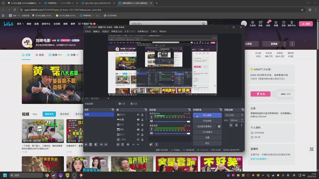319x179 pixels.
Task: Open scene filters icon in the scenes dock
Action: click(x=96, y=144)
